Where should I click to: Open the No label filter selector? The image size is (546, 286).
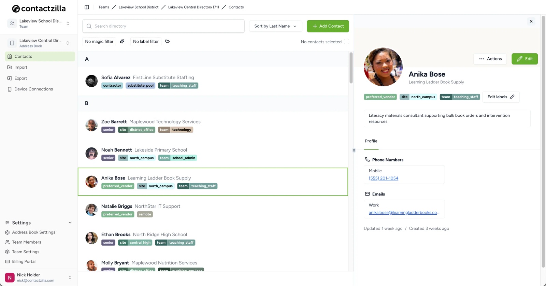point(146,42)
